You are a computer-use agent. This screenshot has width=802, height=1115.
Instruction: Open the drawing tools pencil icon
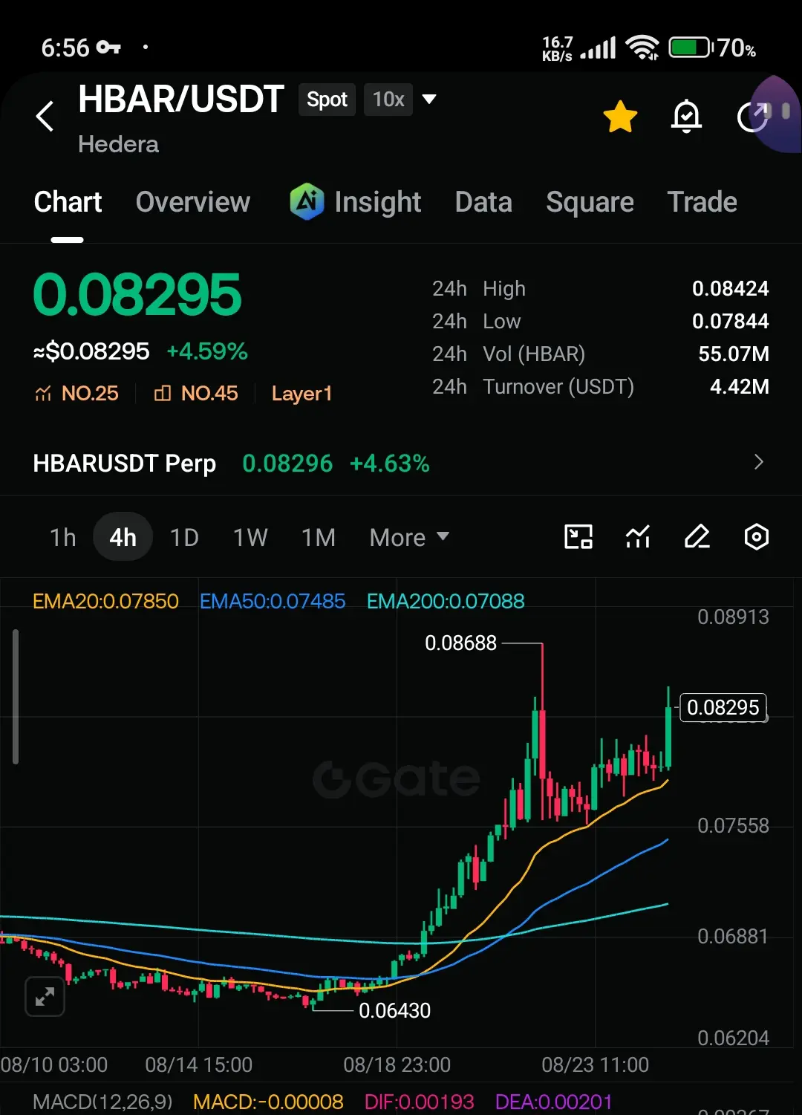697,536
